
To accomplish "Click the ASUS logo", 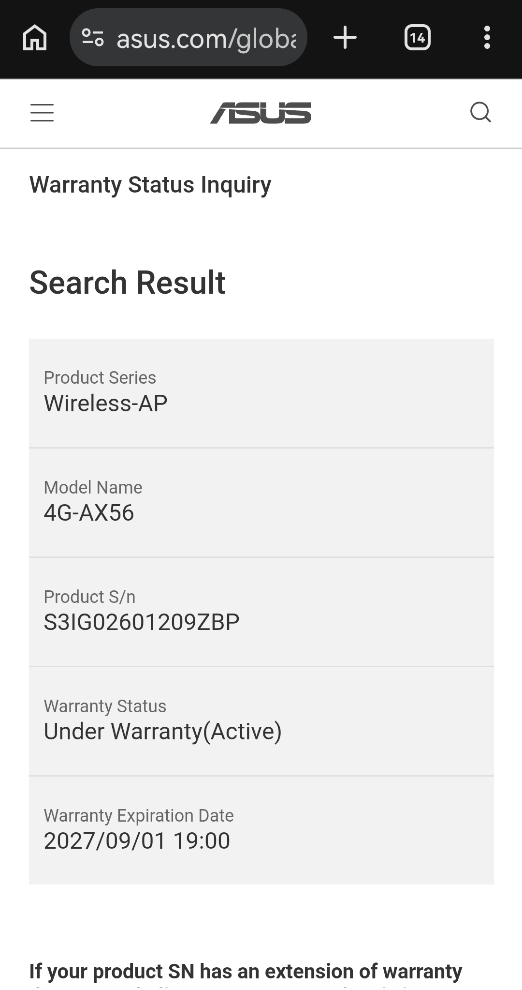I will click(261, 113).
